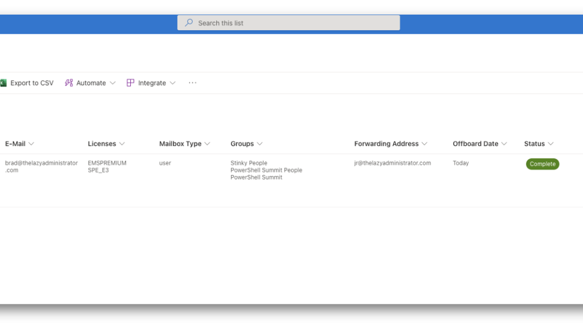Screen dimensions: 583x323
Task: Click the Stinky People group entry
Action: click(249, 163)
